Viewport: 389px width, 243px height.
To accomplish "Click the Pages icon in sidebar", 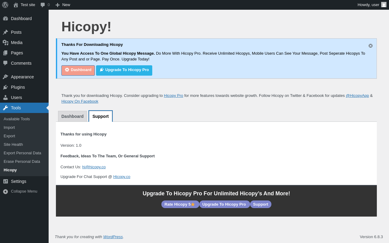I will [5, 53].
